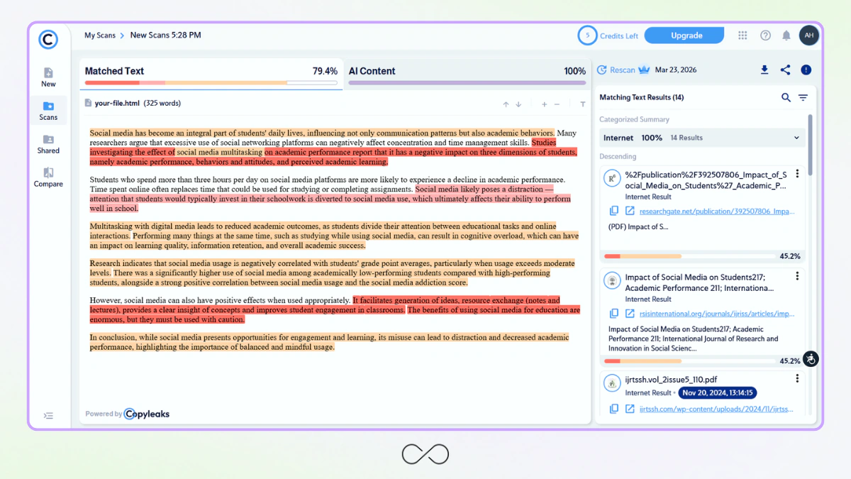Expand the sidebar with bottom toggle icon
The height and width of the screenshot is (479, 851).
[x=48, y=416]
